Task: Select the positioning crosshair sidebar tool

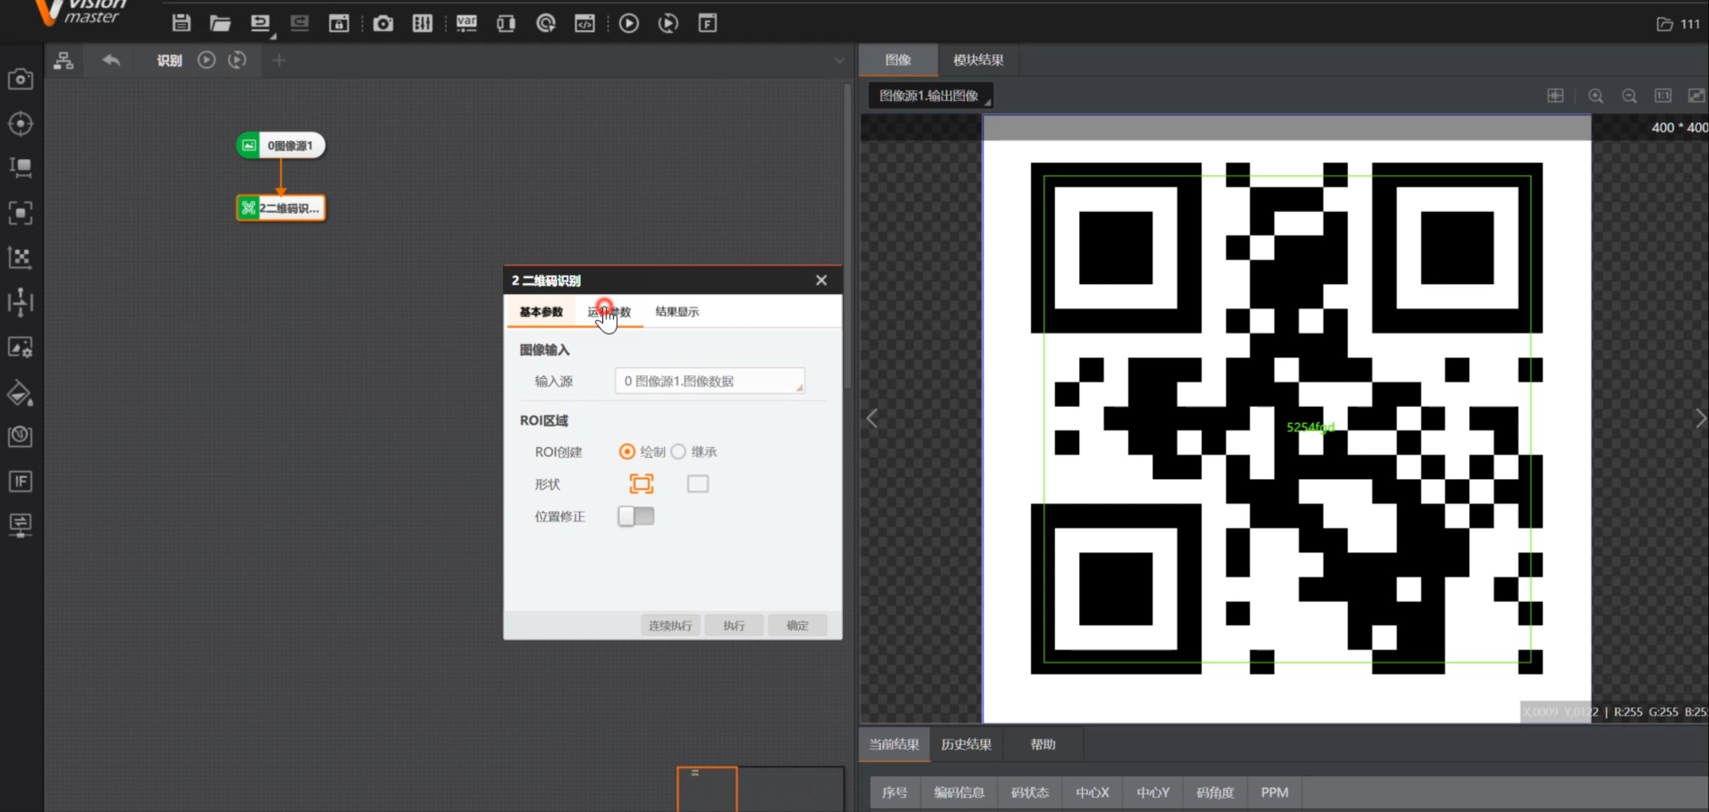Action: [21, 124]
